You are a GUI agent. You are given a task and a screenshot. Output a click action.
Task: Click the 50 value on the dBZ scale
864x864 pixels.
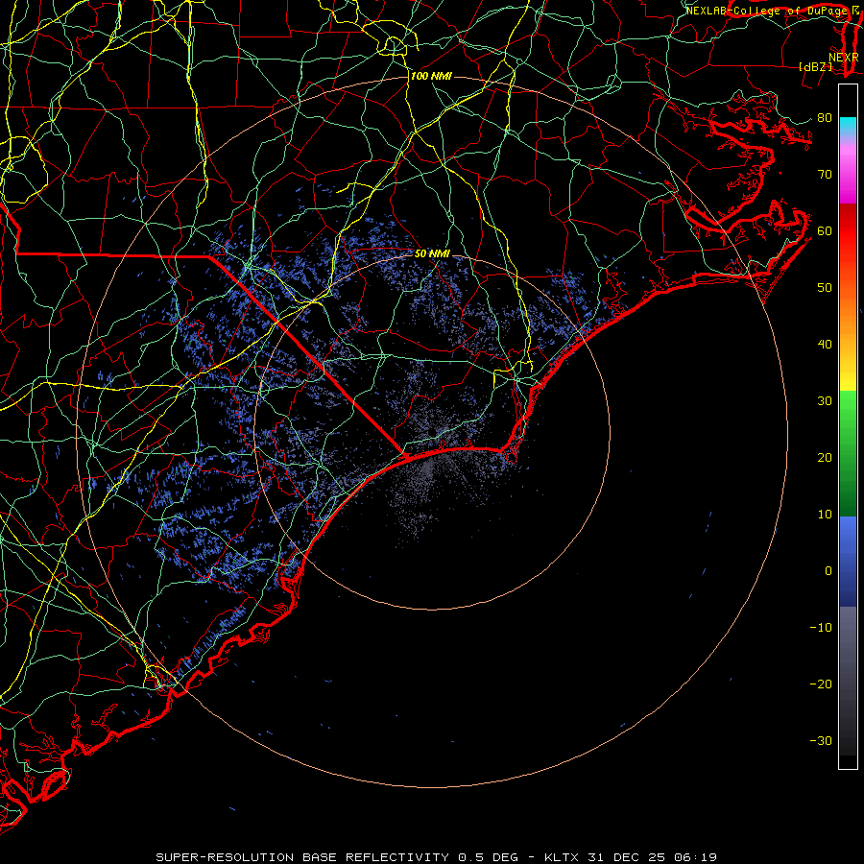(x=825, y=288)
